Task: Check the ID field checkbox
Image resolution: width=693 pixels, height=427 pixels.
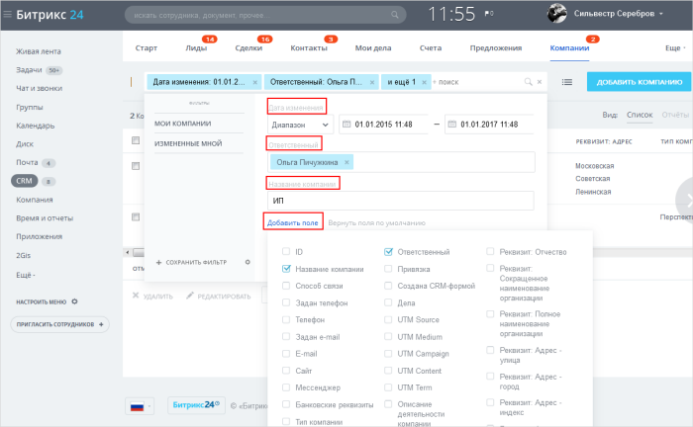Action: click(x=286, y=252)
